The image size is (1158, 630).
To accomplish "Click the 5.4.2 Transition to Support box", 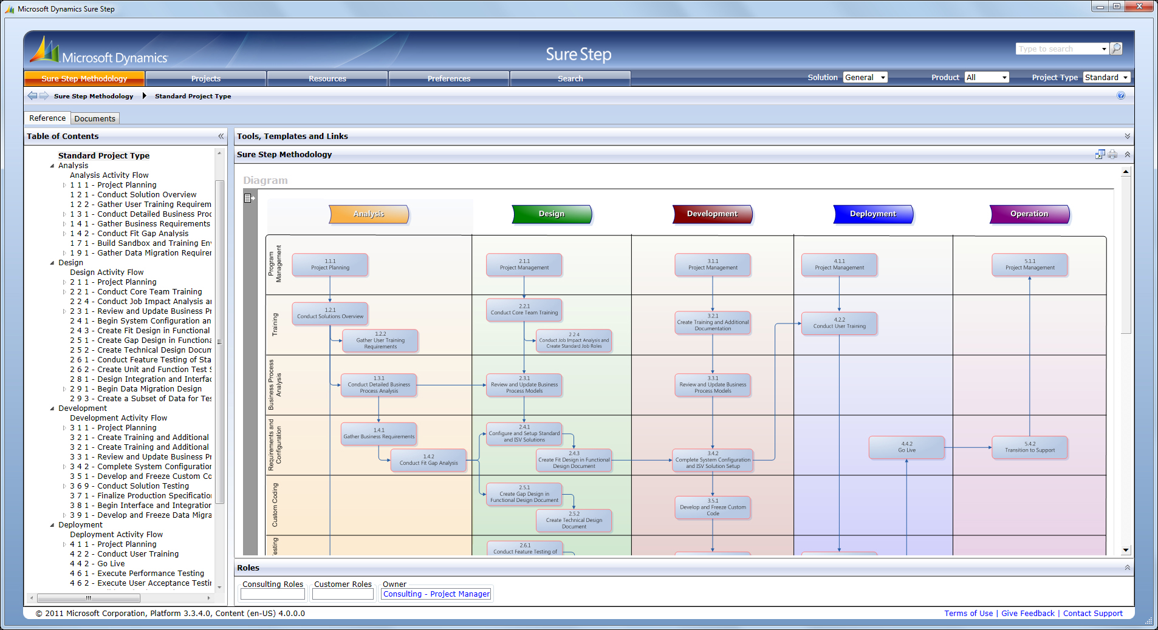I will 1030,447.
